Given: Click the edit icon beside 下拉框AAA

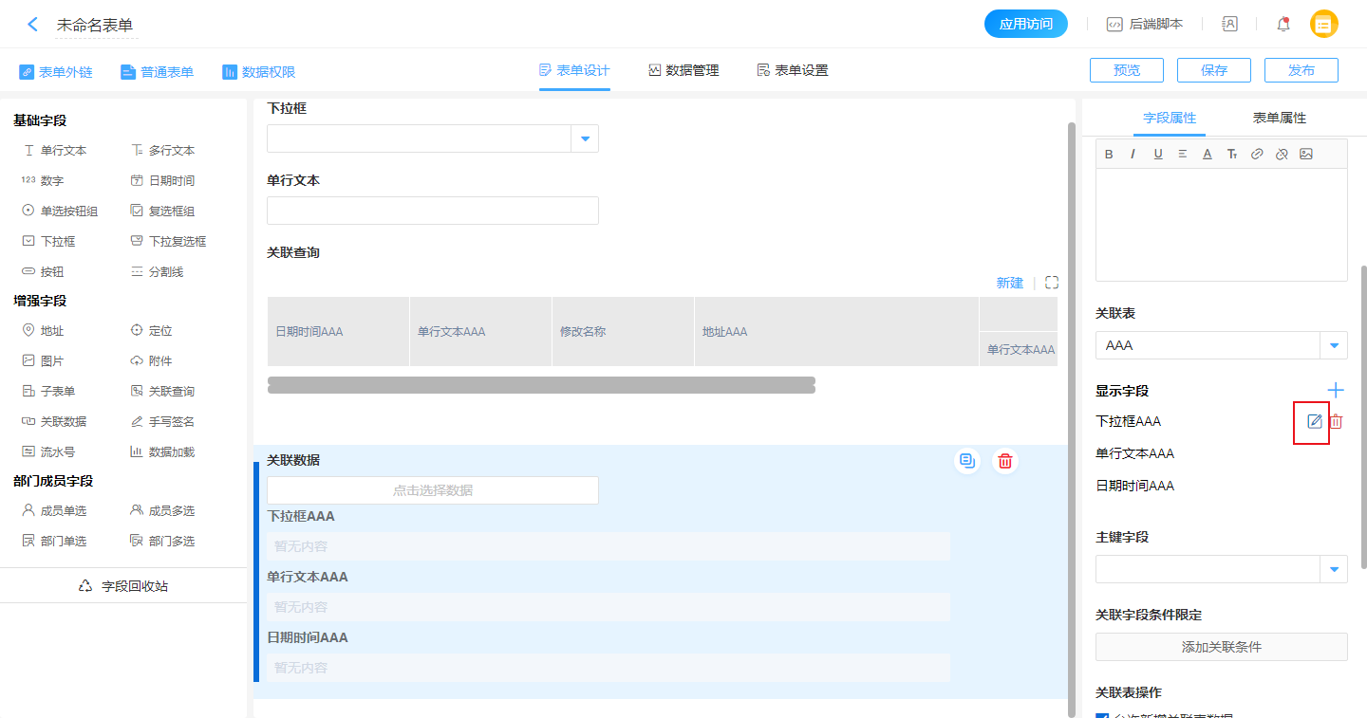Looking at the screenshot, I should coord(1314,422).
